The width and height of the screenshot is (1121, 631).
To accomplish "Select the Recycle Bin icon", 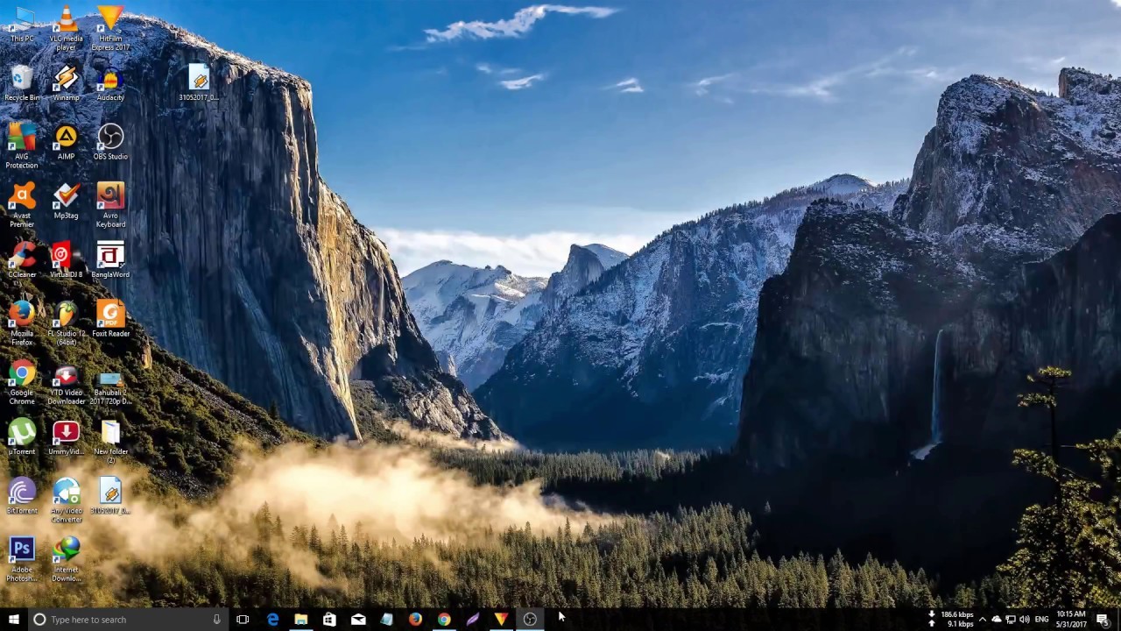I will coord(22,80).
